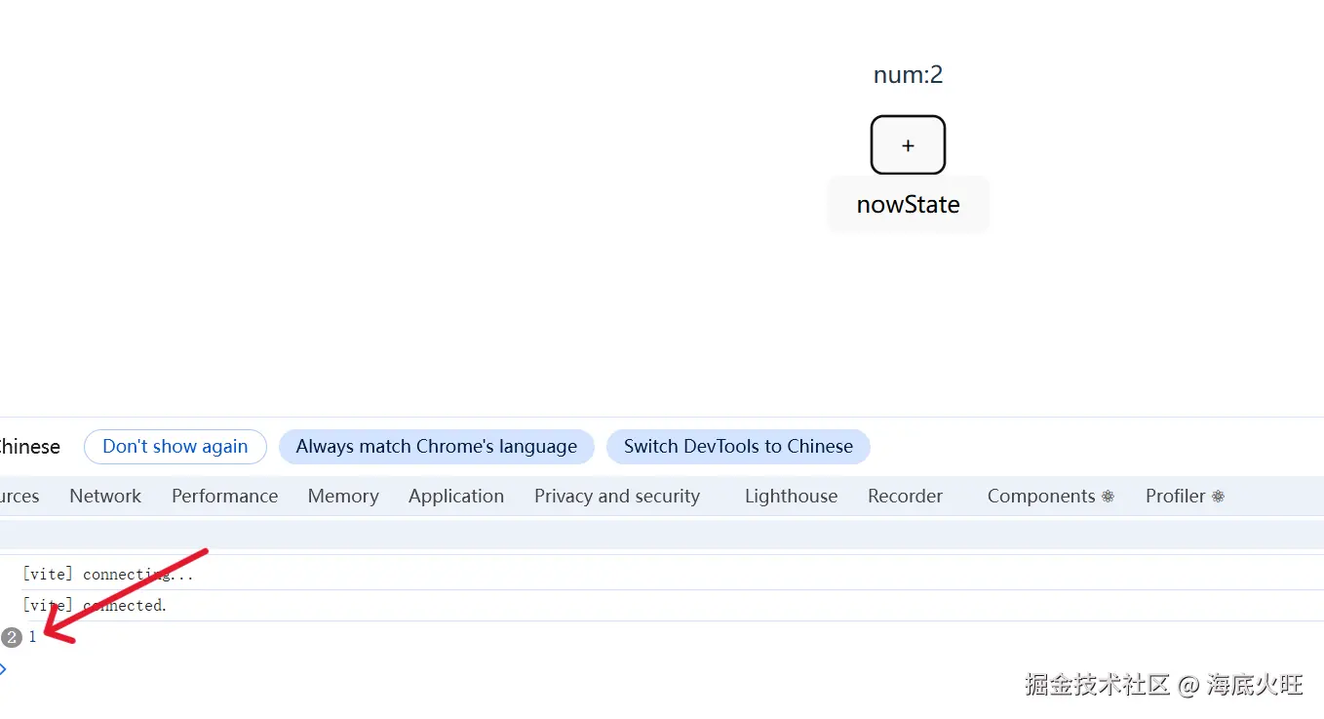Open the Application tab
This screenshot has height=719, width=1324.
coord(456,497)
